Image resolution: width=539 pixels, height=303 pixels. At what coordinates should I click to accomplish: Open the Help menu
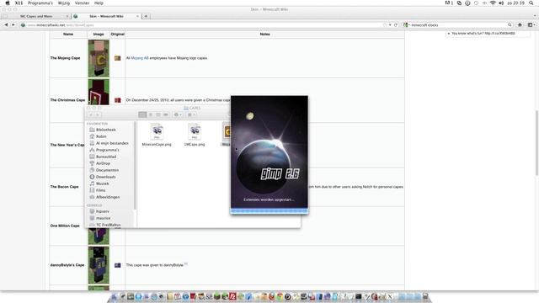point(99,3)
